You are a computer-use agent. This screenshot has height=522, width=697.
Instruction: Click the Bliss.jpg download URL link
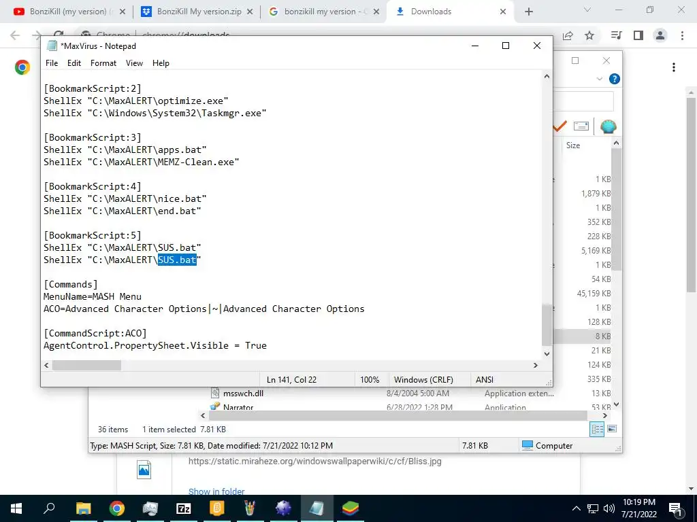(314, 462)
